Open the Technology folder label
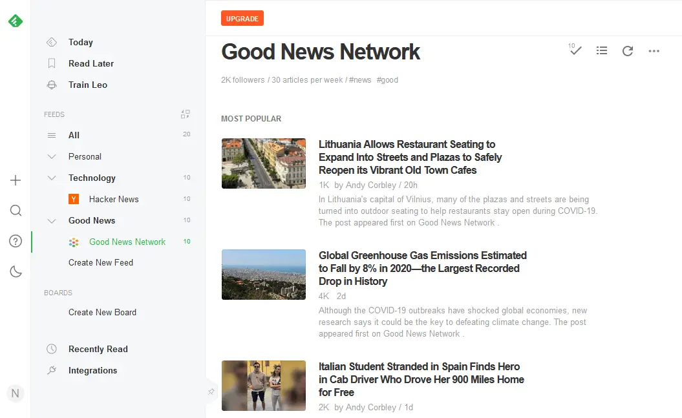Screen dimensions: 682x418 click(x=92, y=178)
